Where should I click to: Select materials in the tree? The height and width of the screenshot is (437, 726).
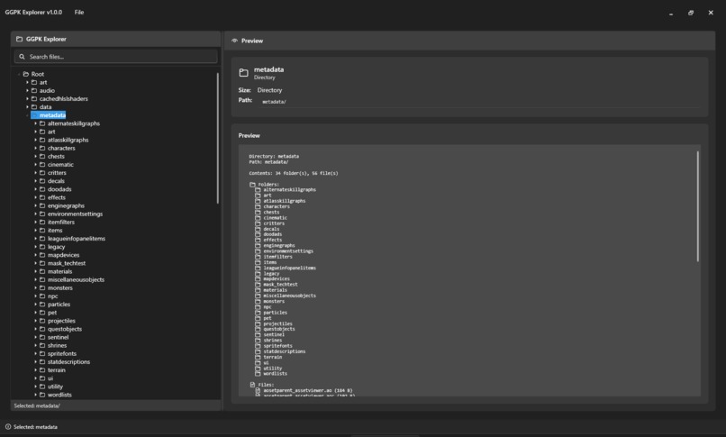coord(59,271)
